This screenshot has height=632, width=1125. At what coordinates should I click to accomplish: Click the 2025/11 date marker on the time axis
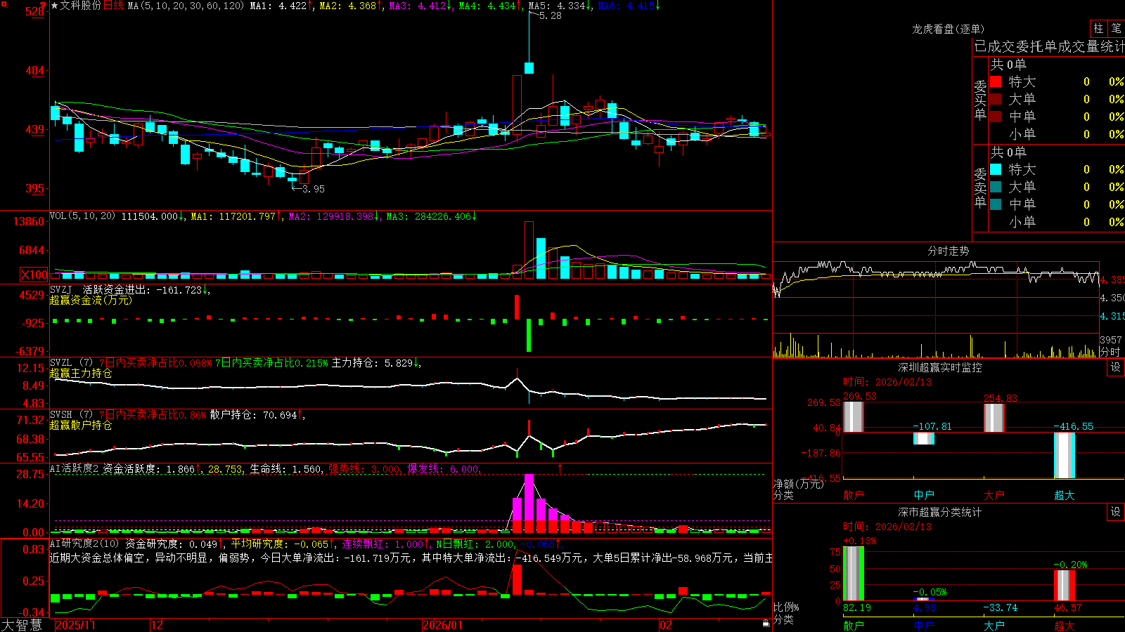pos(75,625)
